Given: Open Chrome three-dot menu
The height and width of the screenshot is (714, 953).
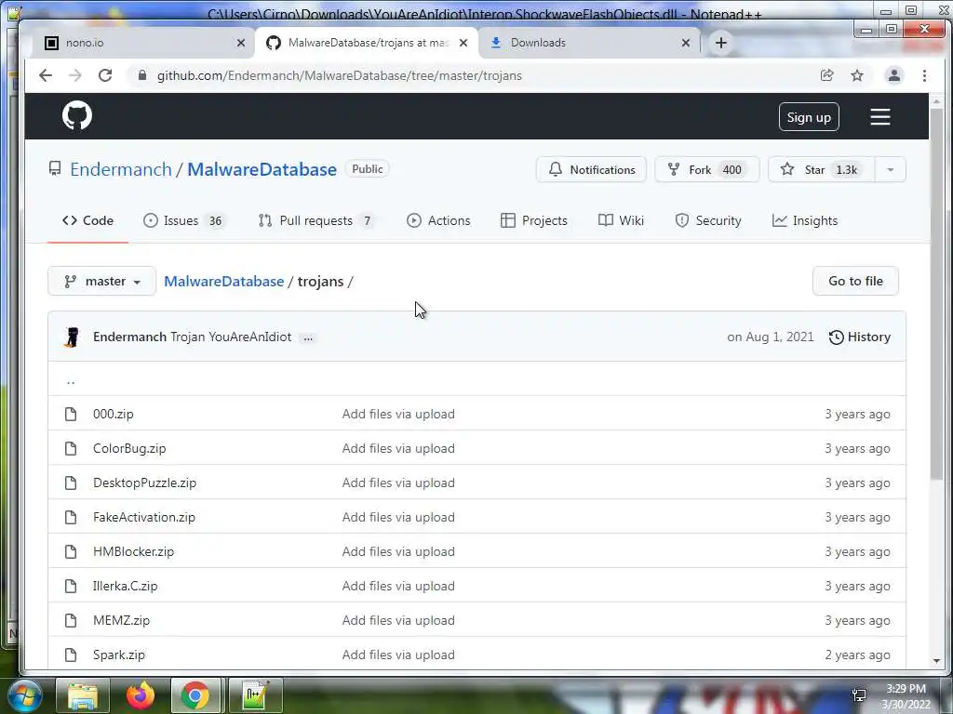Looking at the screenshot, I should [x=924, y=75].
